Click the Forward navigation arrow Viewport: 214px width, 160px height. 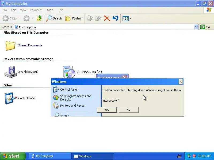(x=26, y=18)
